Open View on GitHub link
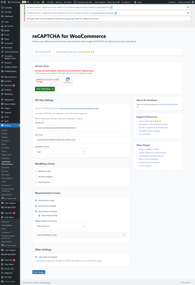Viewport: 195px width, 285px height. 145,134
